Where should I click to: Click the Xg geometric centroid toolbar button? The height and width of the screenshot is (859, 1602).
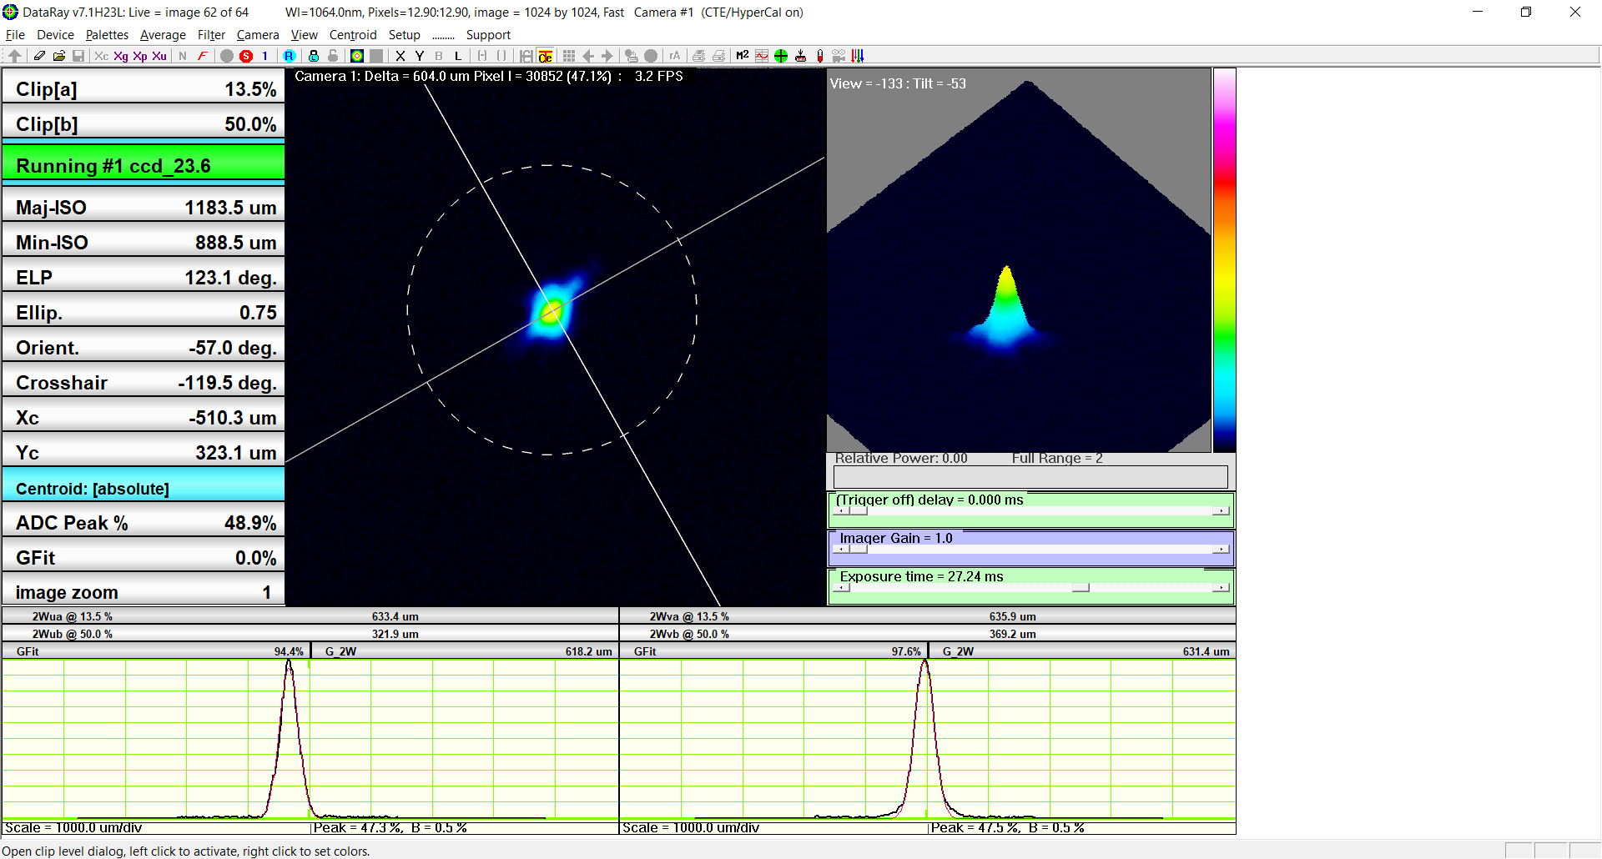tap(121, 56)
